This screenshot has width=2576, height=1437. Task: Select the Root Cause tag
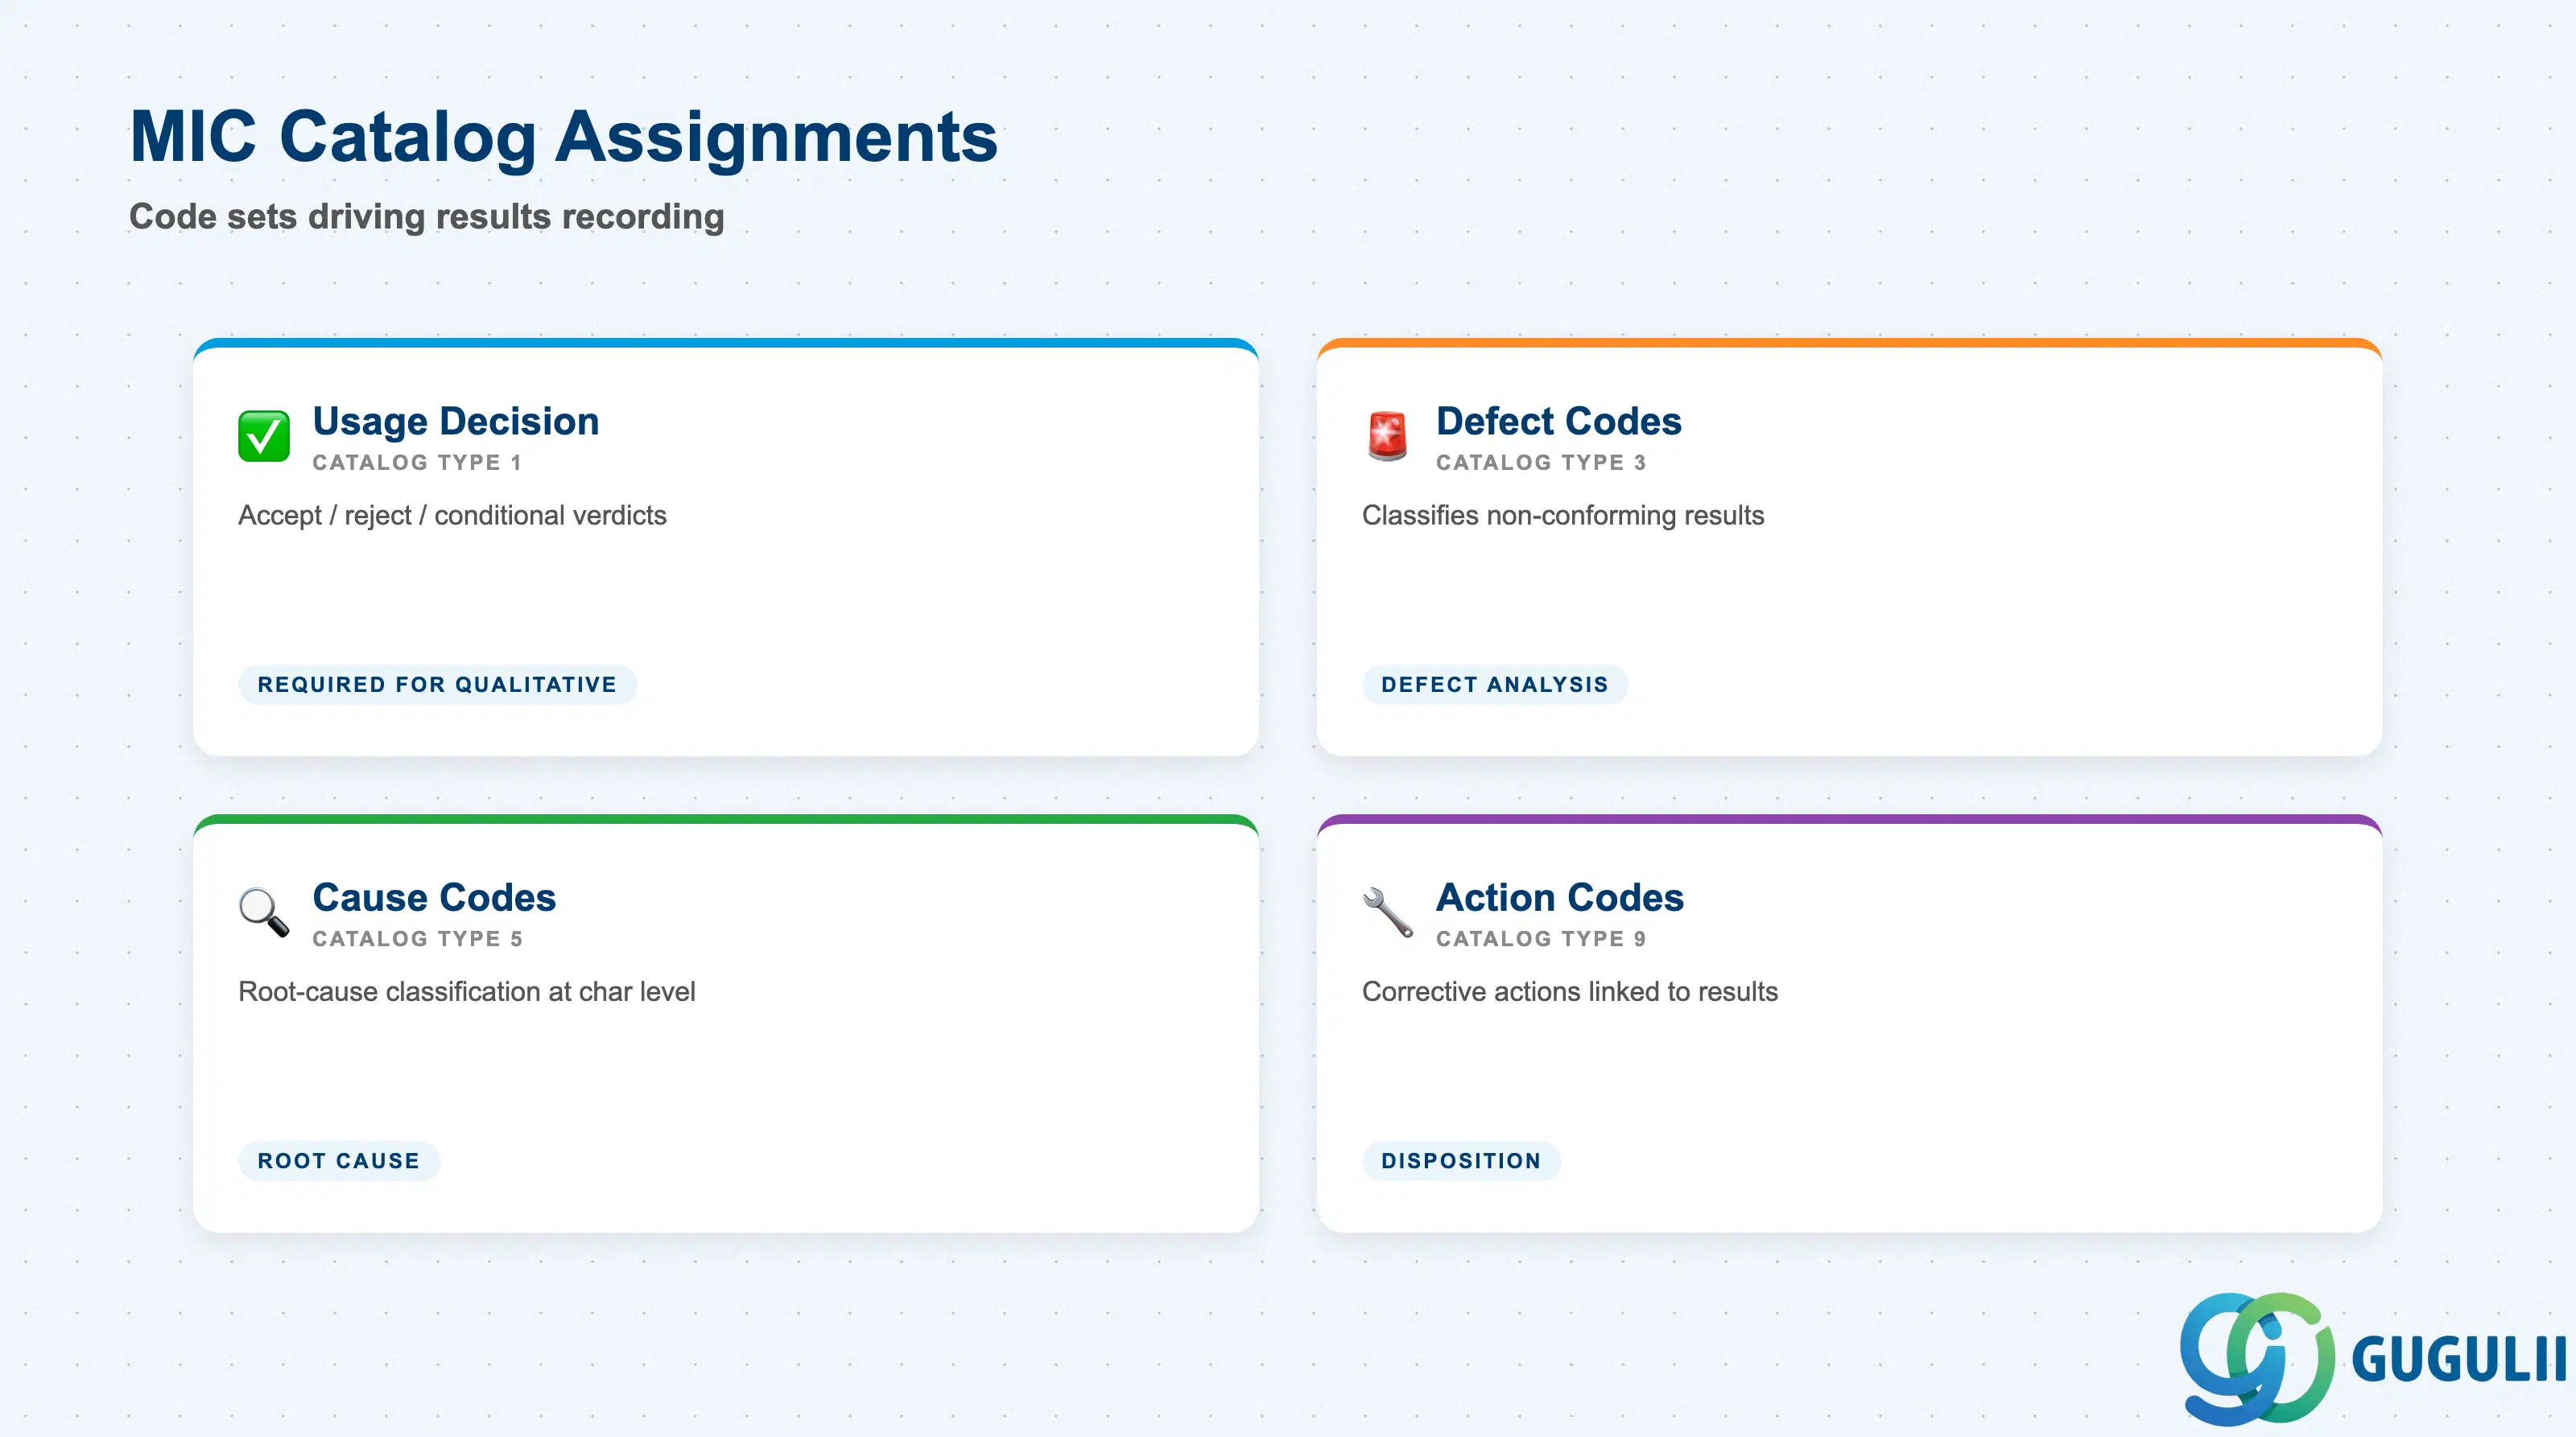[339, 1160]
